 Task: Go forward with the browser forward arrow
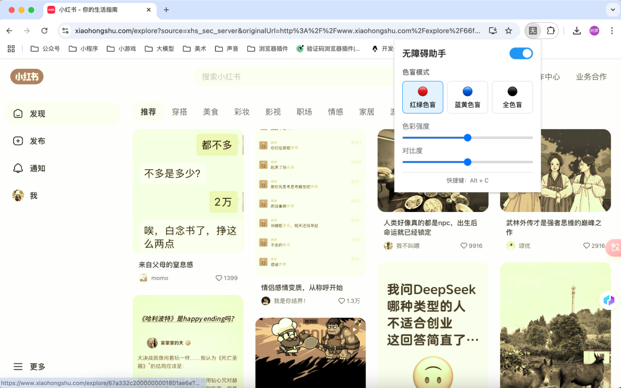(27, 31)
